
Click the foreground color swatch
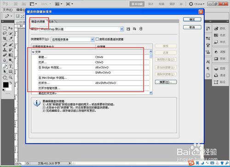pos(6,85)
